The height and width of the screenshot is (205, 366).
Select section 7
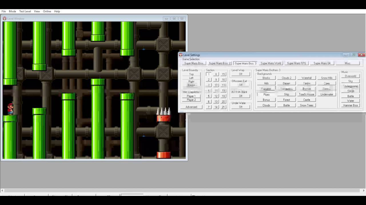[x=209, y=107]
